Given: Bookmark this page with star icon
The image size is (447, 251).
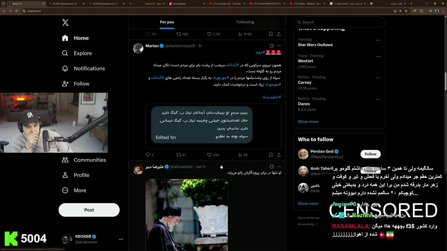Looking at the screenshot, I should coord(407,11).
